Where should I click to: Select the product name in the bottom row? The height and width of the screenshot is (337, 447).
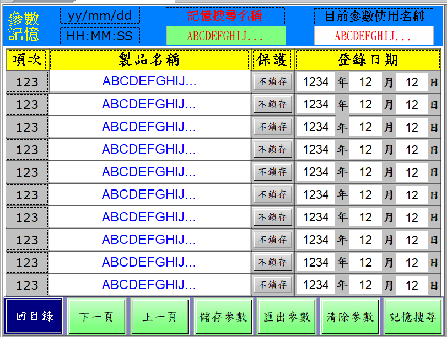point(149,285)
